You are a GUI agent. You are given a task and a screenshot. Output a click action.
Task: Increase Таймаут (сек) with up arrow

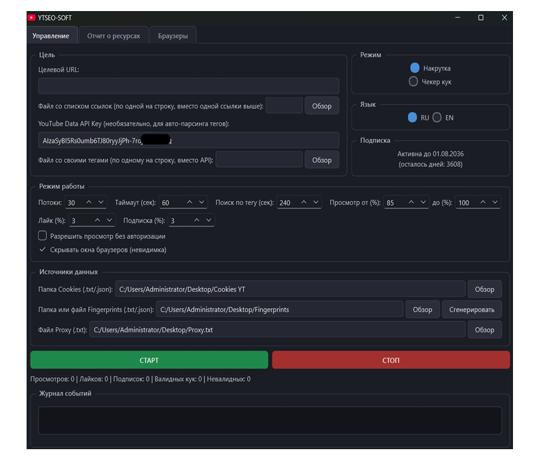coord(189,203)
